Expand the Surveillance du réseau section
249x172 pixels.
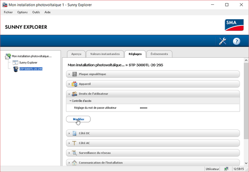[x=69, y=153]
